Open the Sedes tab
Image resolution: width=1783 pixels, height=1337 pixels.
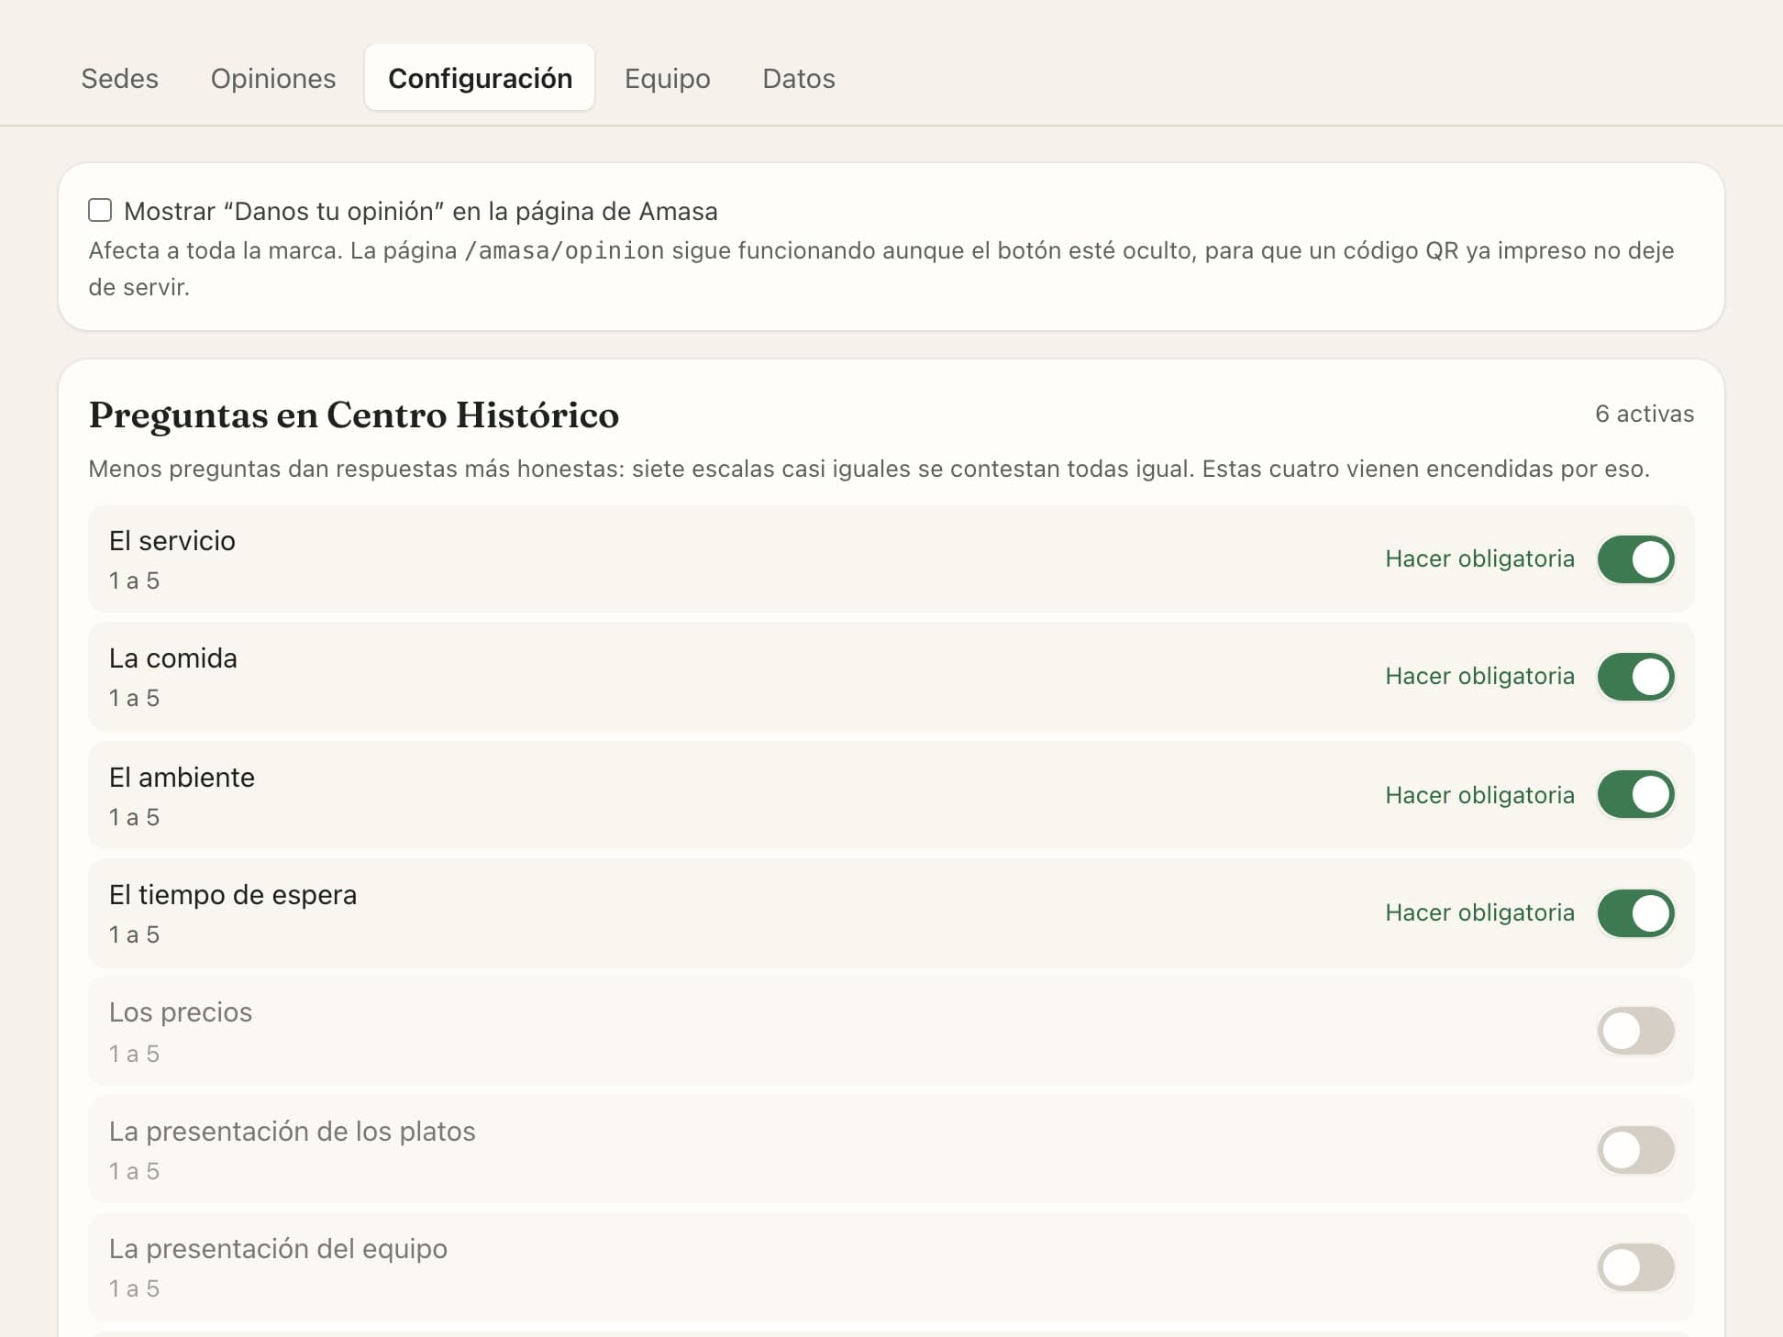[x=119, y=79]
